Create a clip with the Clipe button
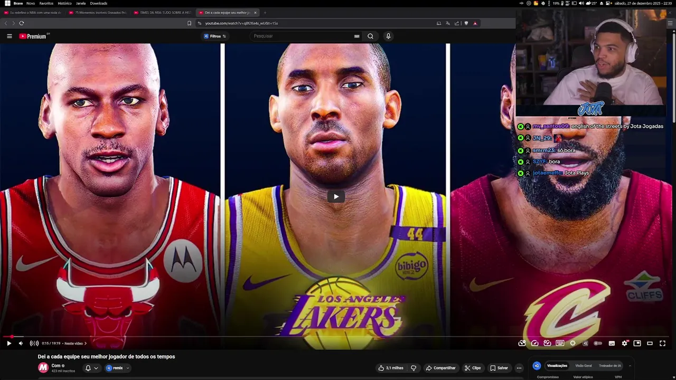 tap(473, 368)
